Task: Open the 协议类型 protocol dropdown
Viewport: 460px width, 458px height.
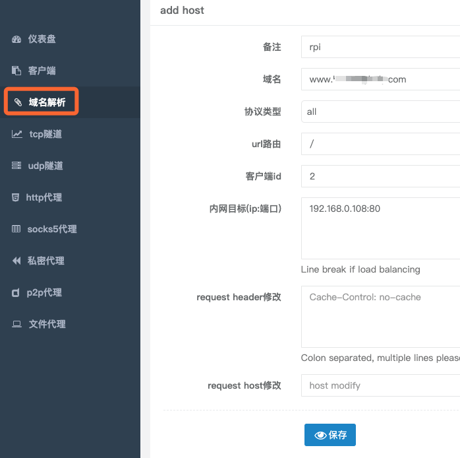Action: [x=380, y=112]
